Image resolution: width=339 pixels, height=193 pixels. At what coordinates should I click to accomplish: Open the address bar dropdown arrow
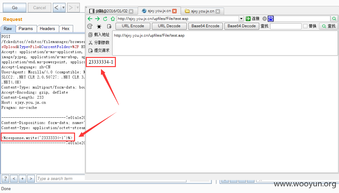pos(241,19)
